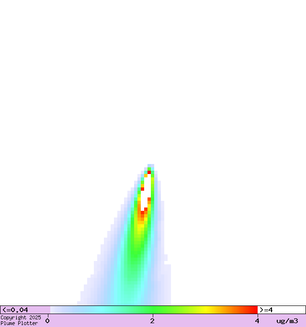The width and height of the screenshot is (306, 327).
Task: Click the 'ug/m3' unit label
Action: click(287, 321)
